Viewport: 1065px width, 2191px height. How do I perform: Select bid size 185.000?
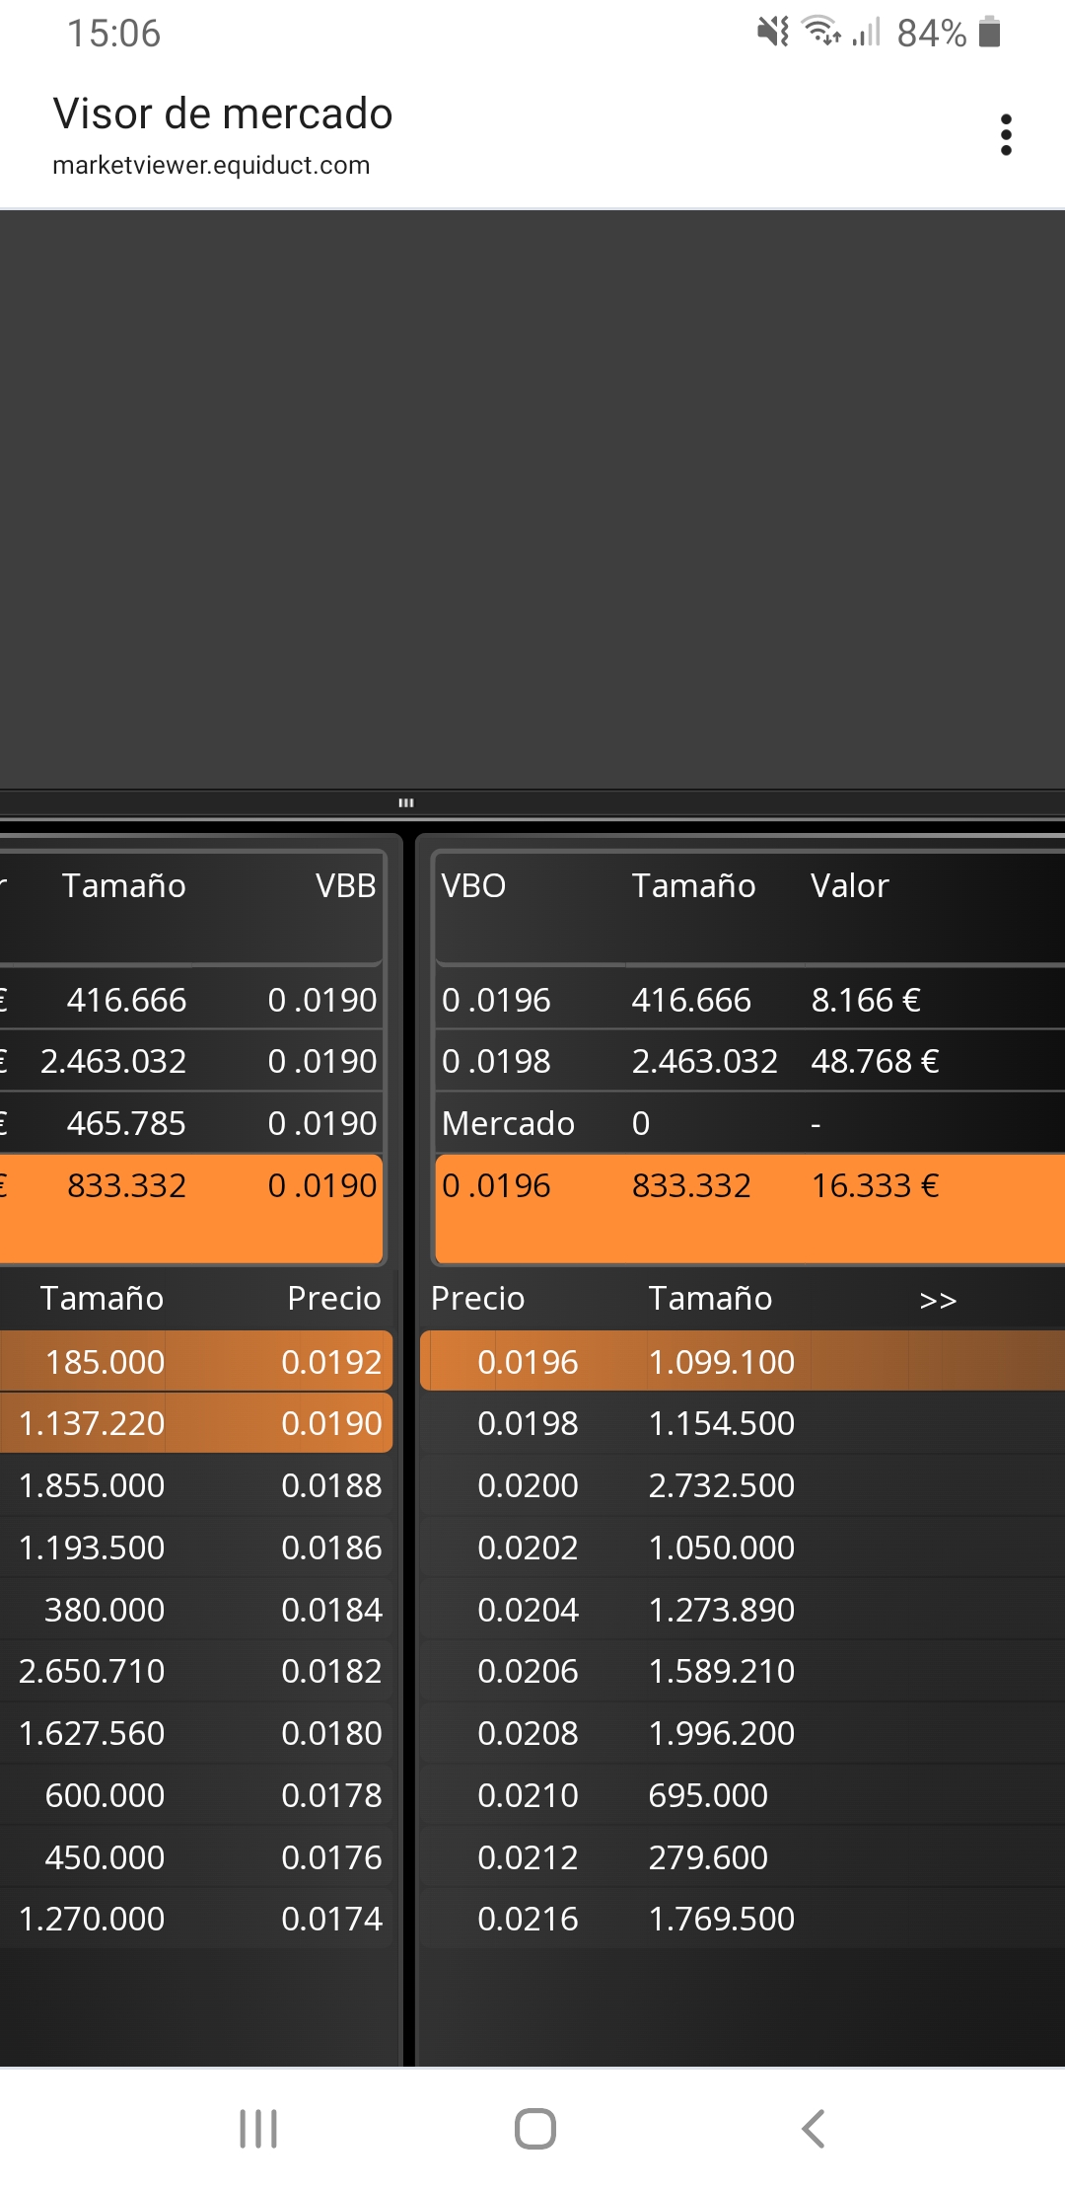105,1362
